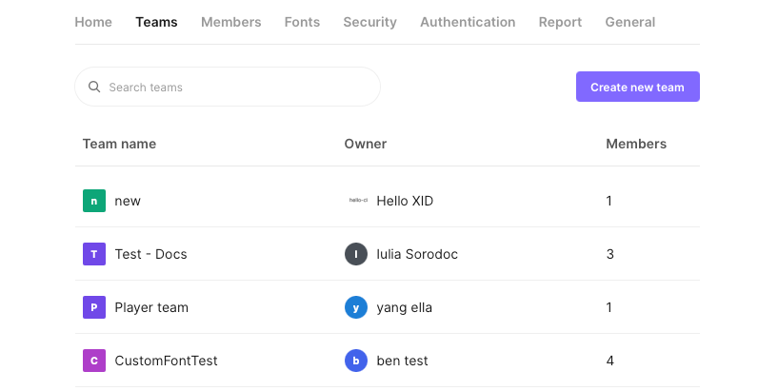Click ben test's avatar icon

(355, 361)
